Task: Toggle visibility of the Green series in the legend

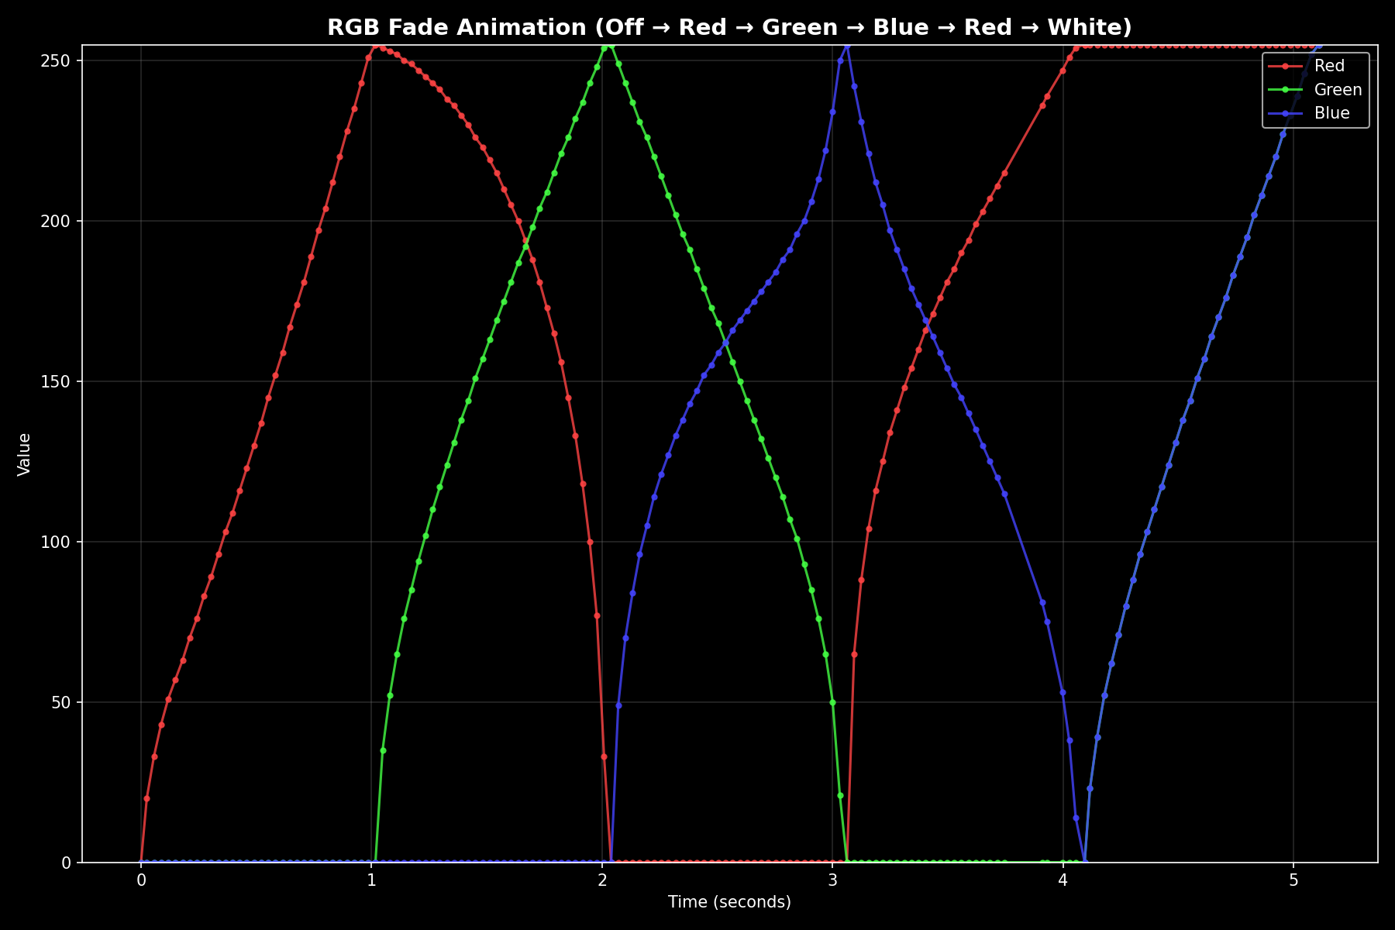Action: click(1337, 90)
